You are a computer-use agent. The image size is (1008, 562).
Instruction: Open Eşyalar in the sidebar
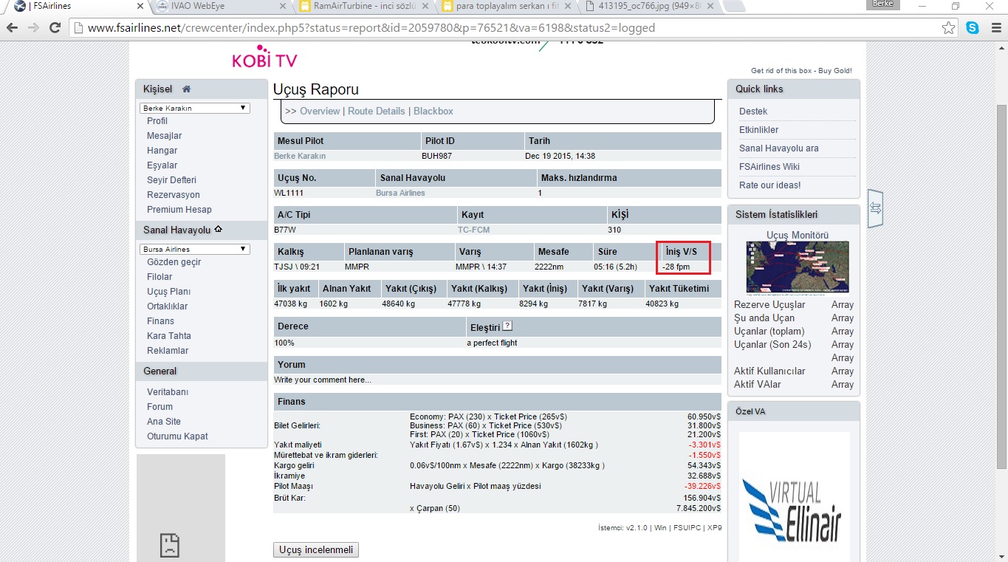coord(162,165)
